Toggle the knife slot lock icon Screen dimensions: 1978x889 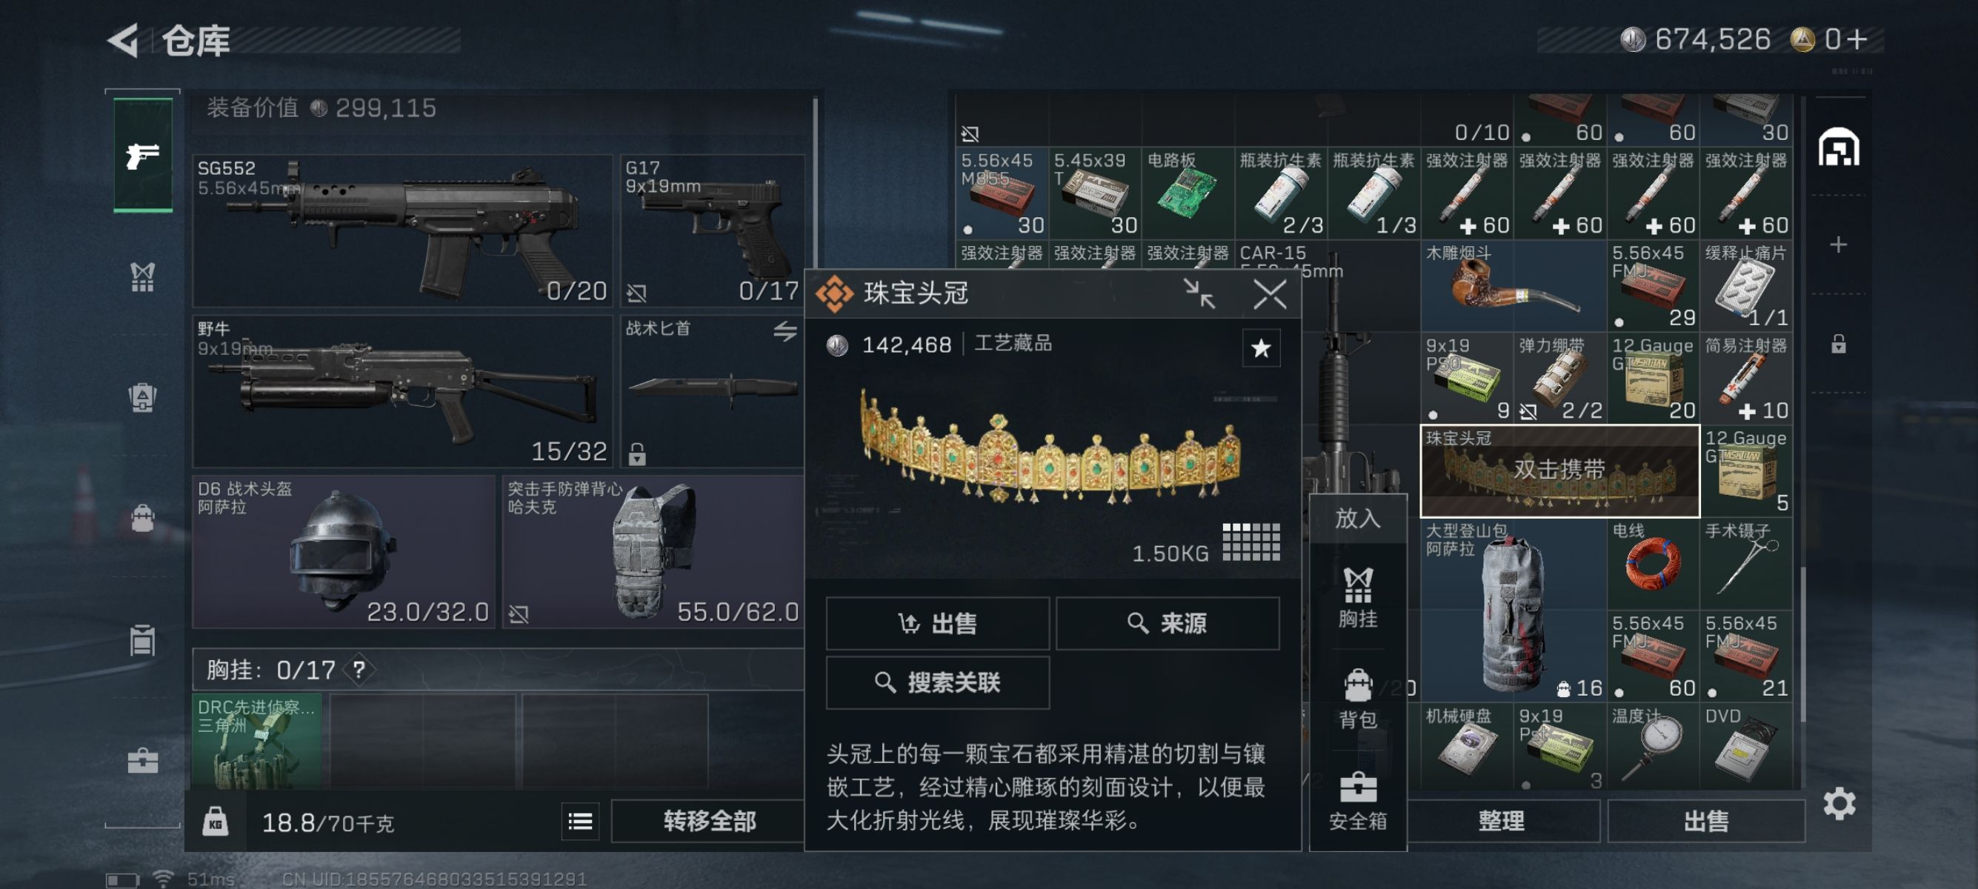pyautogui.click(x=636, y=453)
